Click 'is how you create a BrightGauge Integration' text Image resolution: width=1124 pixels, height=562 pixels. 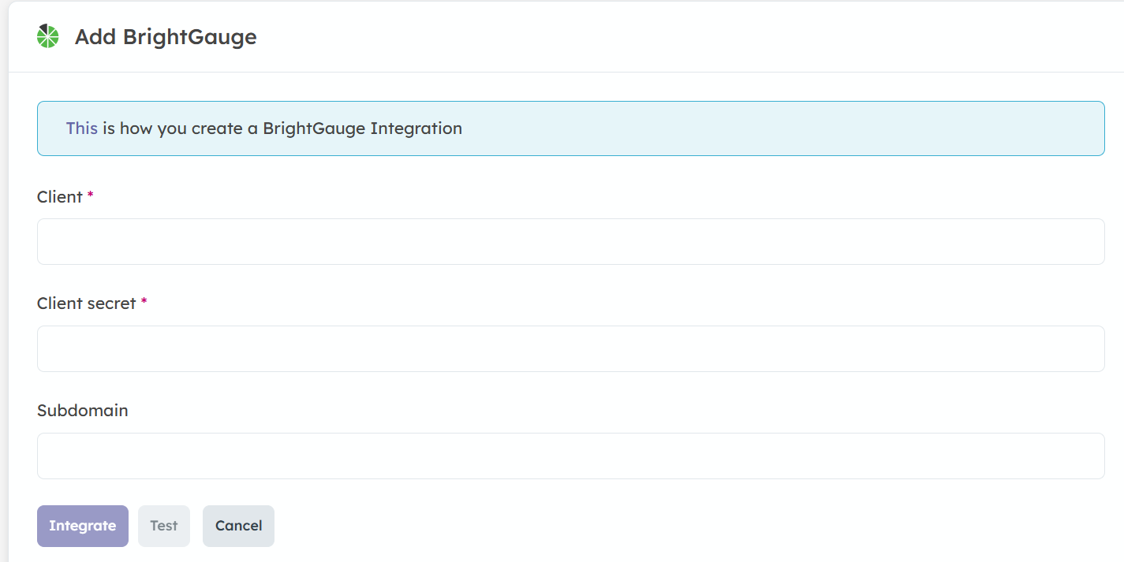click(282, 128)
